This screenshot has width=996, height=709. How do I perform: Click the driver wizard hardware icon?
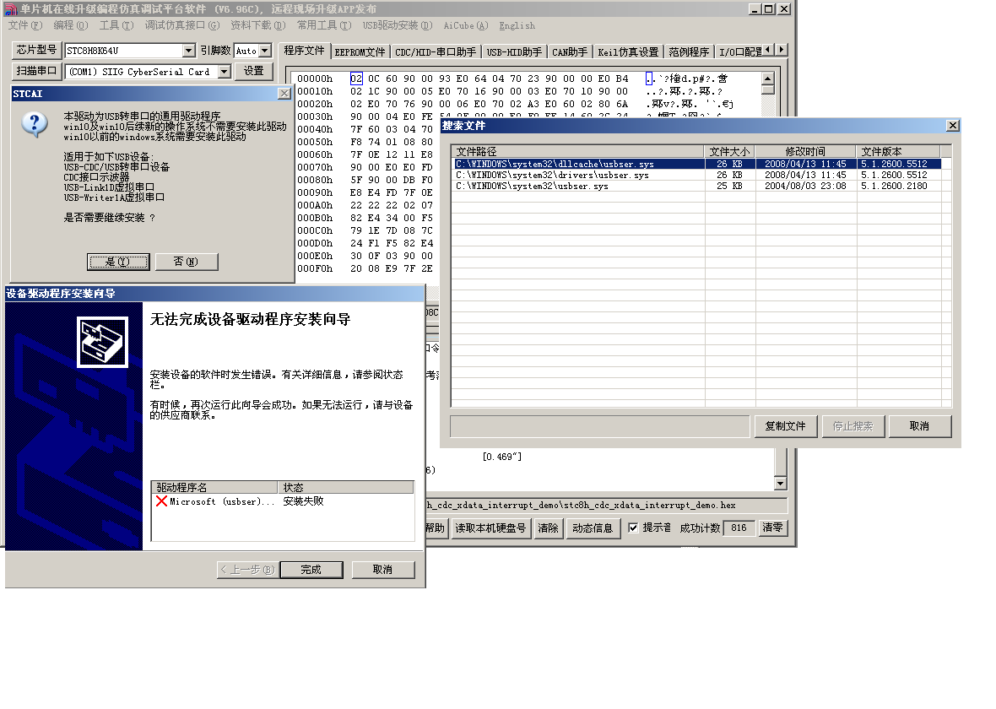point(102,343)
